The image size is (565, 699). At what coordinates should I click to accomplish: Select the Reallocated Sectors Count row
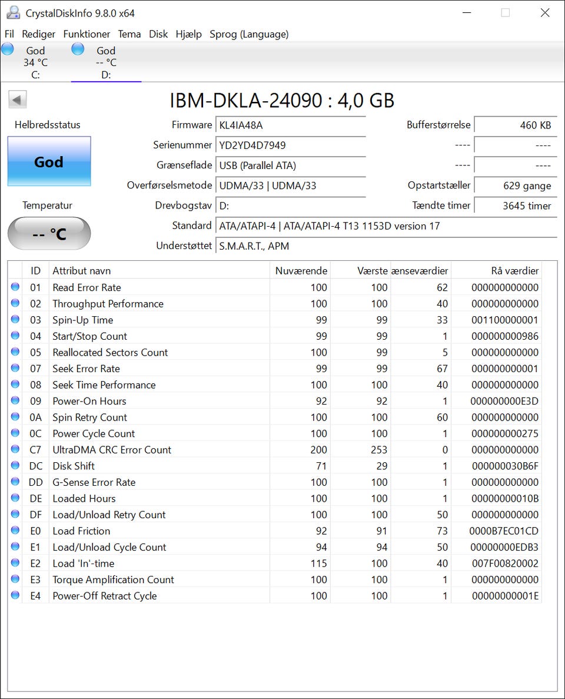(110, 352)
